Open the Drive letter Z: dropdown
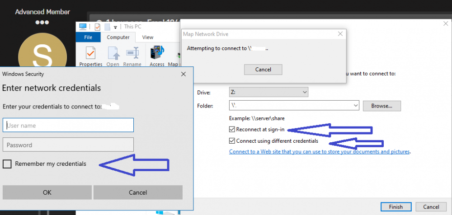This screenshot has height=215, width=452. coord(268,92)
